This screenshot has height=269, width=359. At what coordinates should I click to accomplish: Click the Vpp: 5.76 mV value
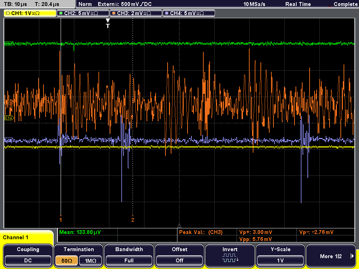click(256, 239)
